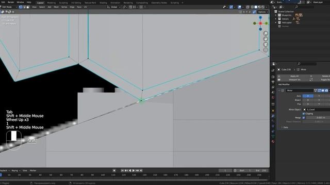Toggle proportional editing icon
Viewport: 330px width, 185px height.
(x=141, y=7)
